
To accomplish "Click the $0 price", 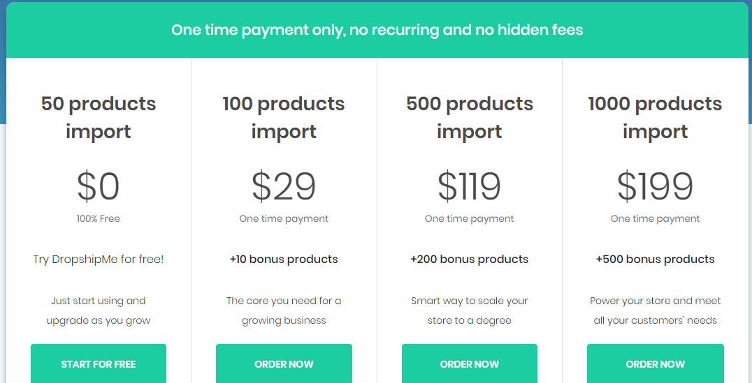I will click(x=99, y=186).
